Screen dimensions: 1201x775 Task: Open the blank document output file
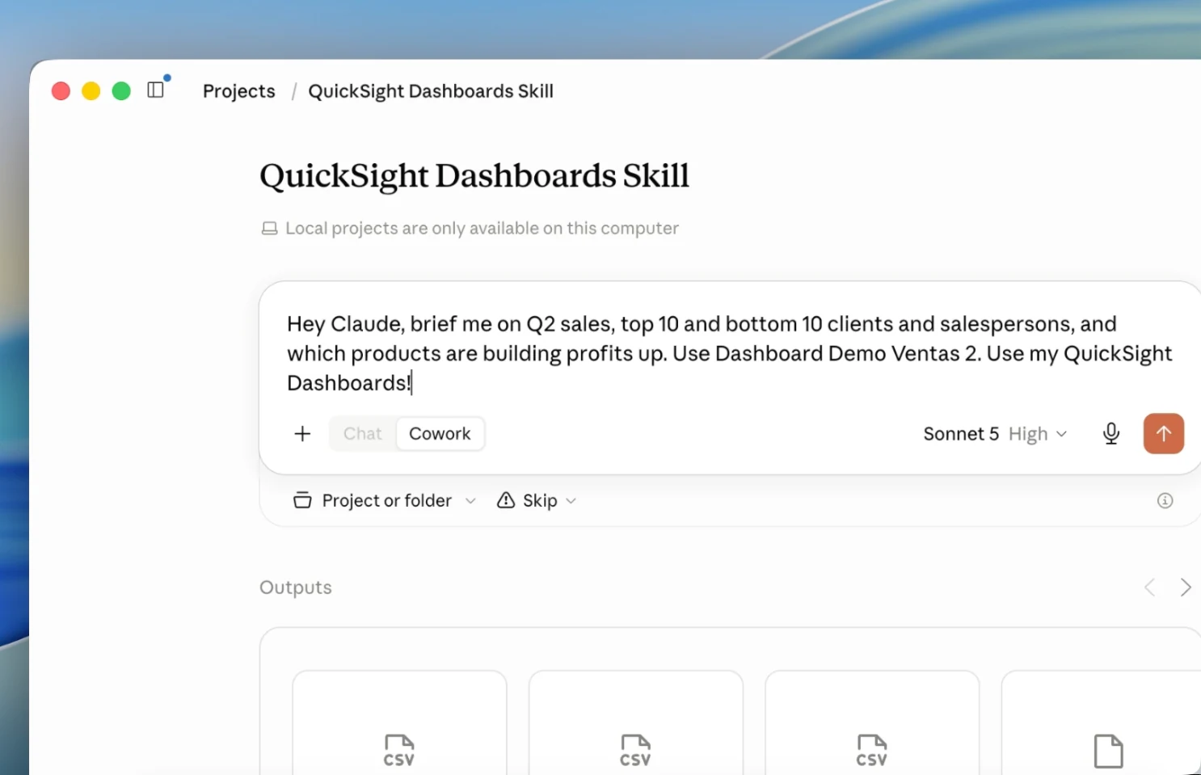[x=1101, y=722]
